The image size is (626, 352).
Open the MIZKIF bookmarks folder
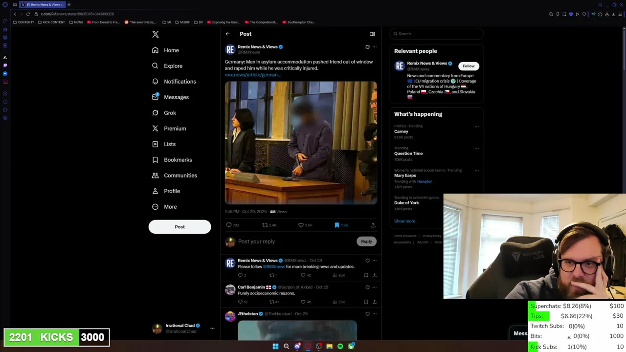click(182, 22)
